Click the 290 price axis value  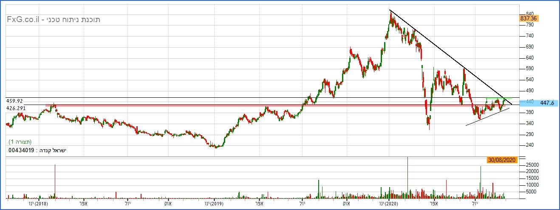coord(529,134)
